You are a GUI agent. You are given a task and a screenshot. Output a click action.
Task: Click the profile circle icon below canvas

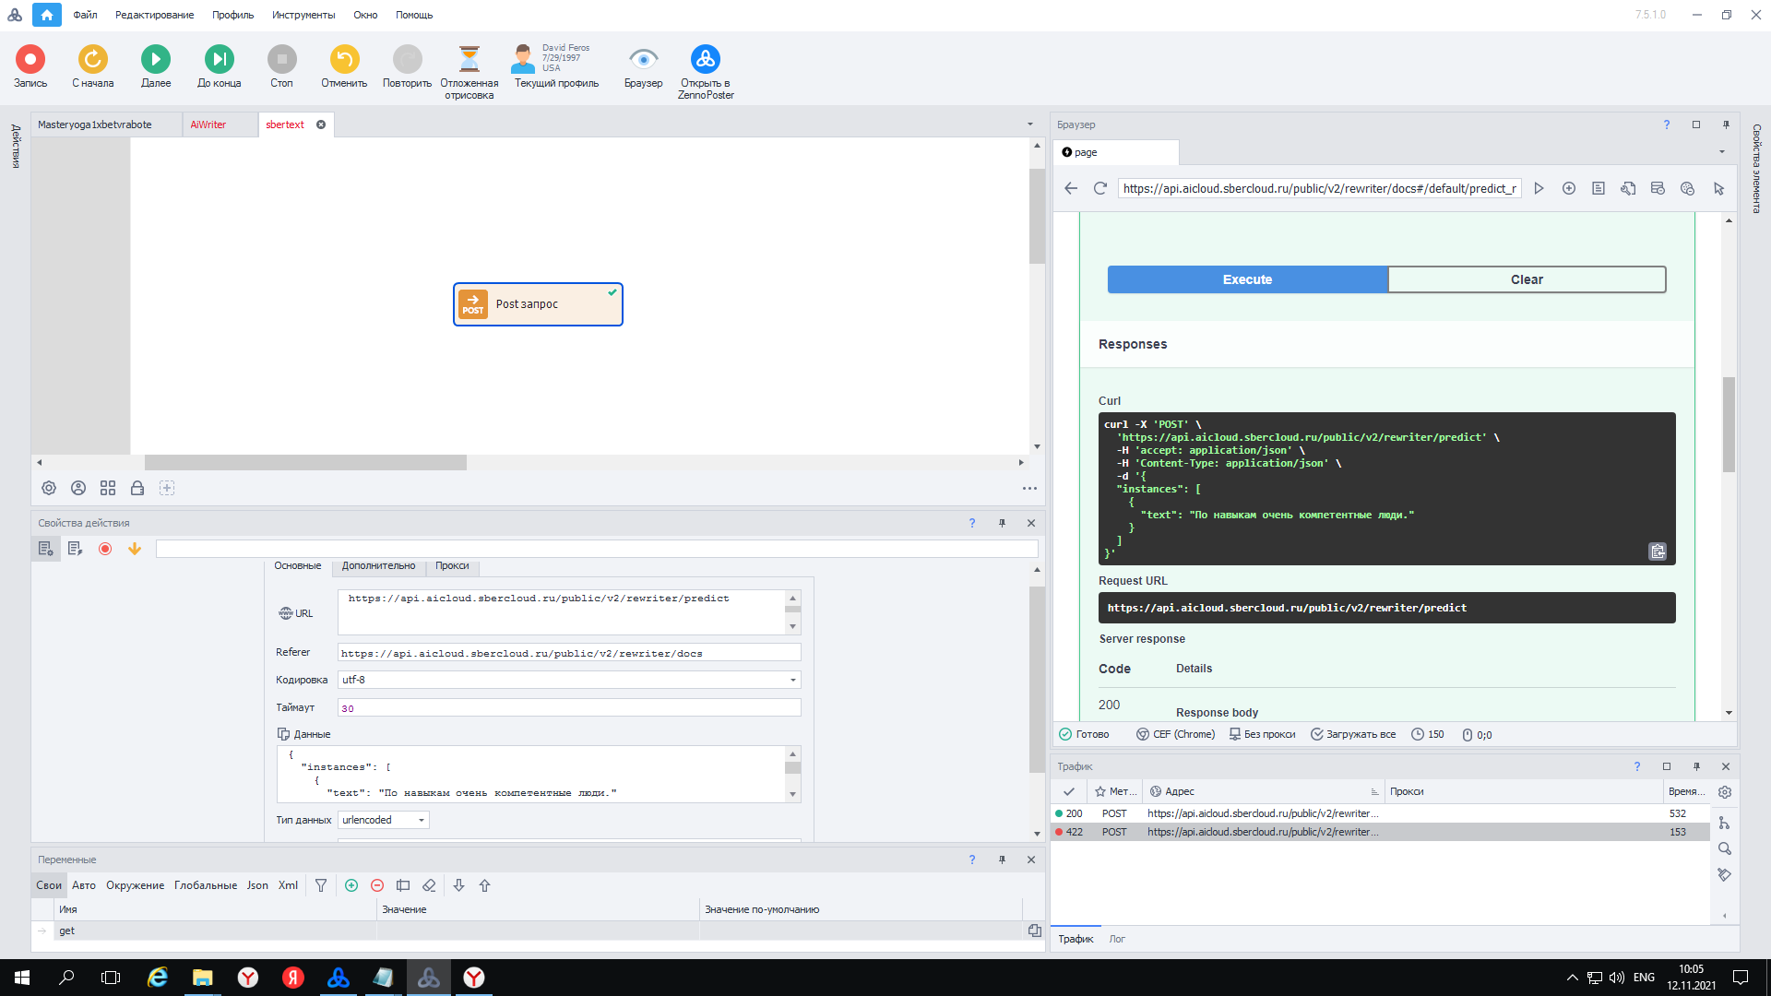[x=78, y=488]
